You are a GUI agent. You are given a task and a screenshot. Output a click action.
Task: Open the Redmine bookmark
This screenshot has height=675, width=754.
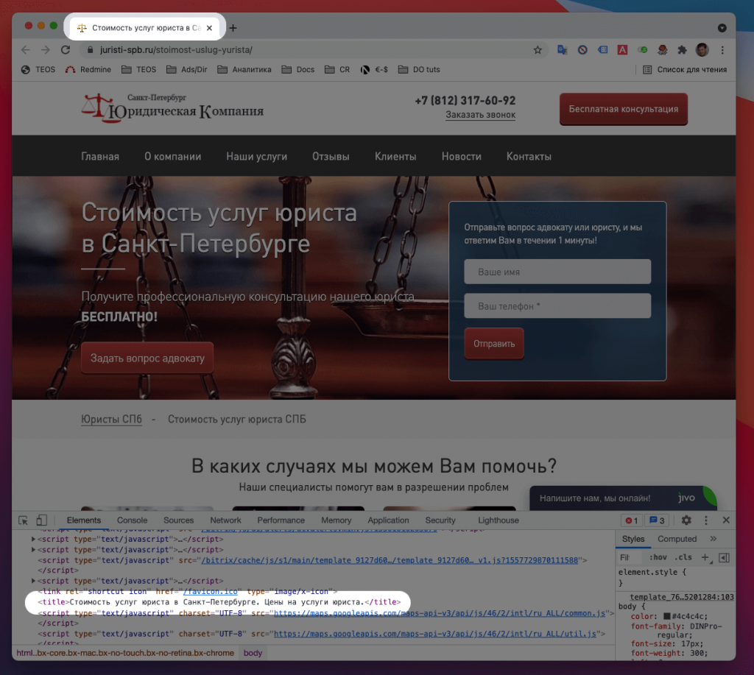click(x=88, y=70)
